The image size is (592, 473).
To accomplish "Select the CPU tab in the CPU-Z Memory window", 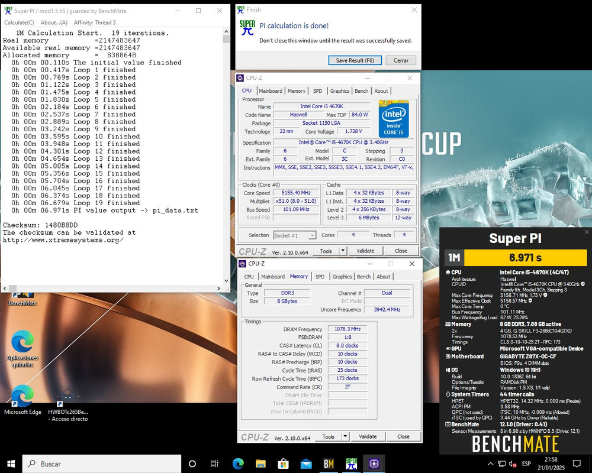I will point(249,277).
